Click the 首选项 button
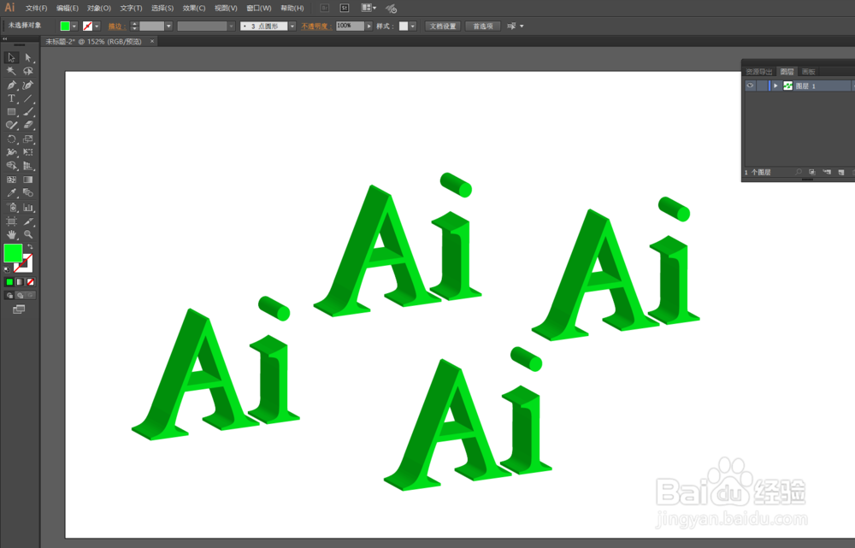Image resolution: width=855 pixels, height=548 pixels. (482, 27)
